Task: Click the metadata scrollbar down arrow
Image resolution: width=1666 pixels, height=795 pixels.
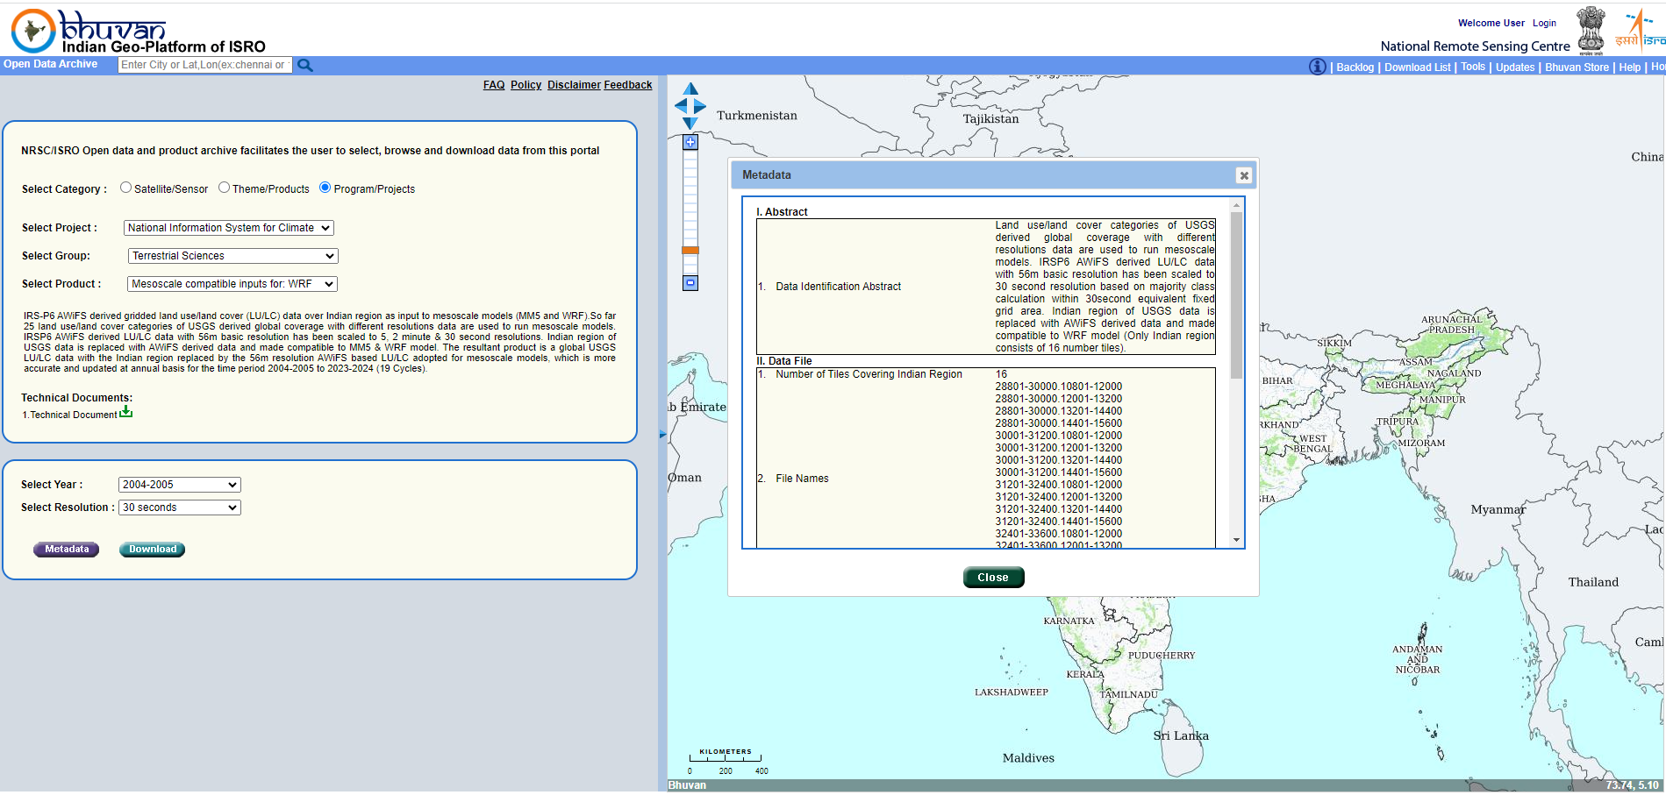Action: click(x=1236, y=540)
